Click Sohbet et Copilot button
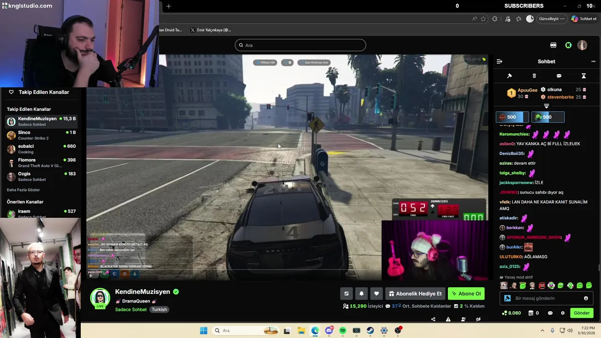The width and height of the screenshot is (601, 338). (x=584, y=19)
